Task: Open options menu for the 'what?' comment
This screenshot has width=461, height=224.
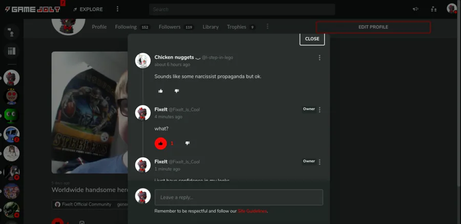Action: coord(320,110)
